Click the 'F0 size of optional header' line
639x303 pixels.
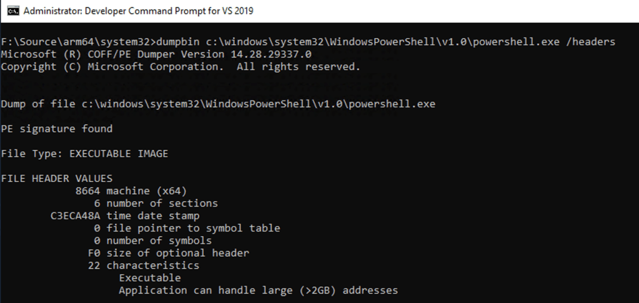(169, 253)
